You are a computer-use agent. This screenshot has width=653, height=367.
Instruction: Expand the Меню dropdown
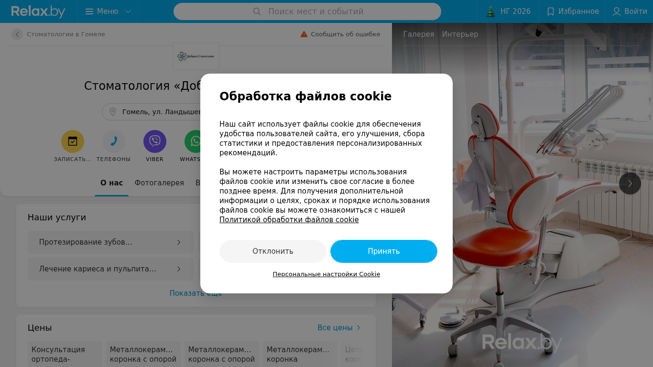coord(108,11)
